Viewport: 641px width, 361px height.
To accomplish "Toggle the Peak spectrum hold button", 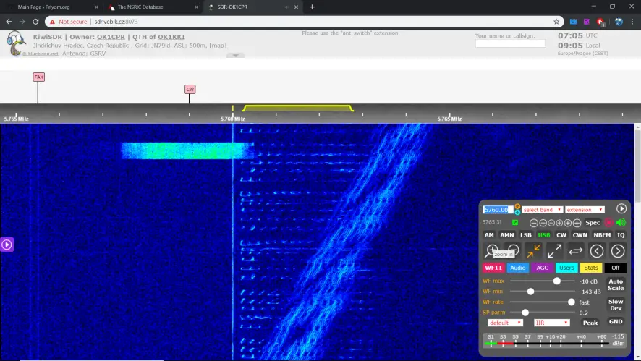I will (590, 323).
